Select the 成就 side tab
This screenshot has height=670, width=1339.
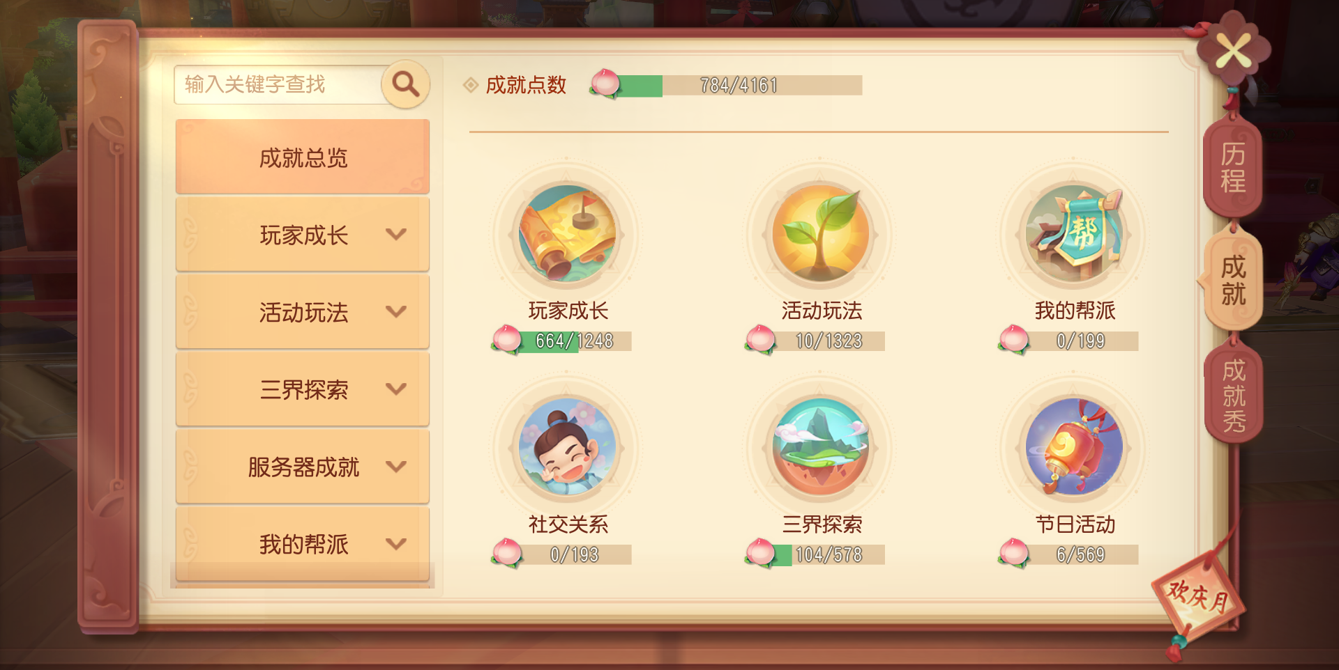pyautogui.click(x=1233, y=281)
